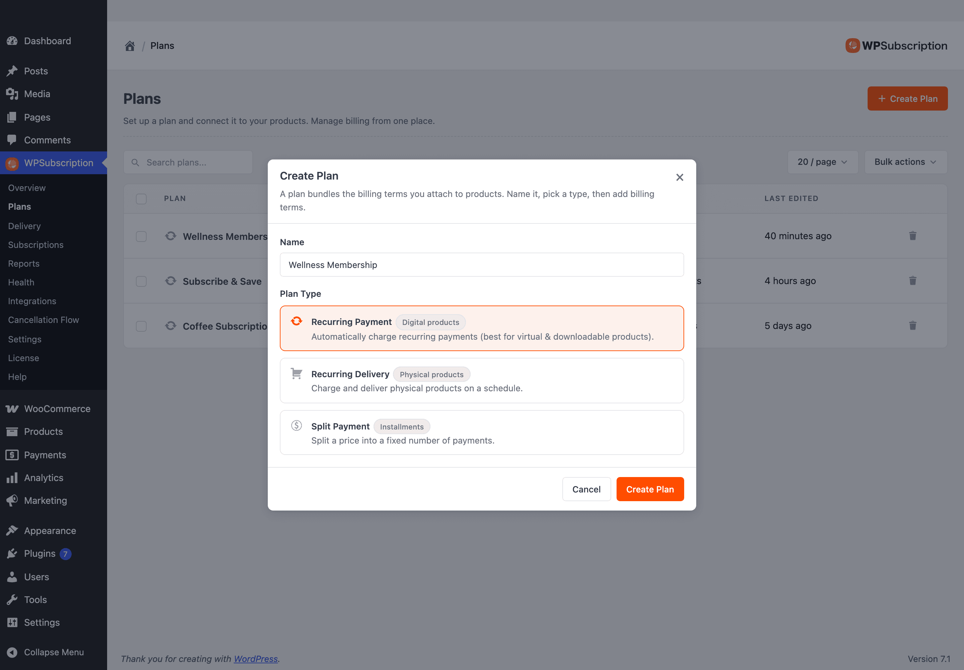964x670 pixels.
Task: Open Health submenu item
Action: tap(21, 282)
